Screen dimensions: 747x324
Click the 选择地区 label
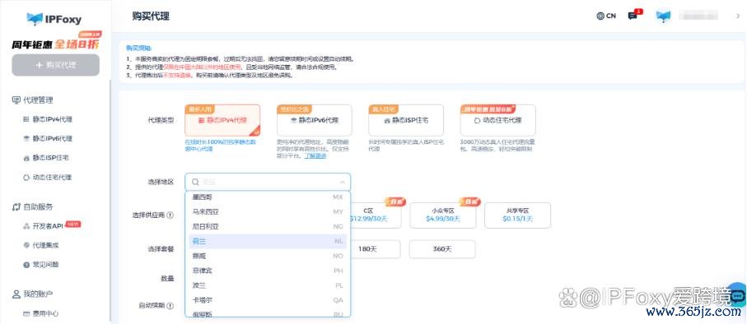[x=161, y=182]
